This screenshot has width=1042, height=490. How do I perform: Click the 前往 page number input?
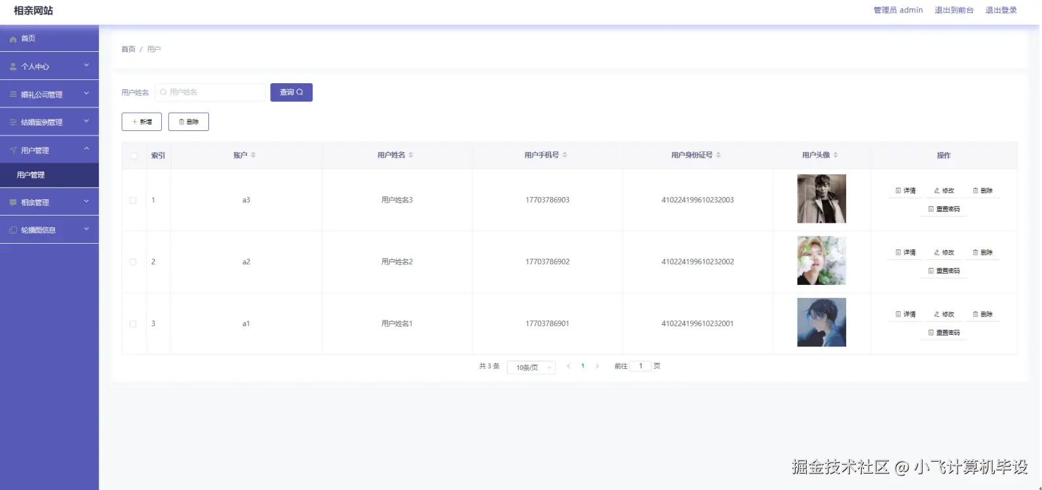coord(640,366)
